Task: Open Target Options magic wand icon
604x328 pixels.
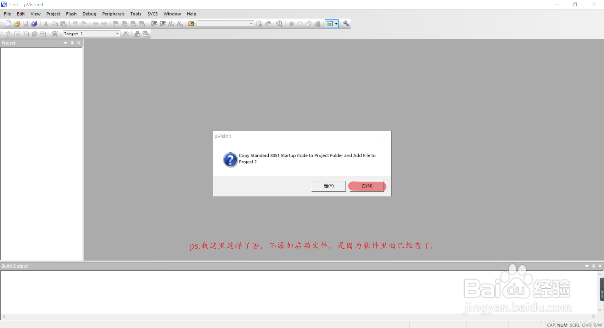Action: [x=126, y=34]
